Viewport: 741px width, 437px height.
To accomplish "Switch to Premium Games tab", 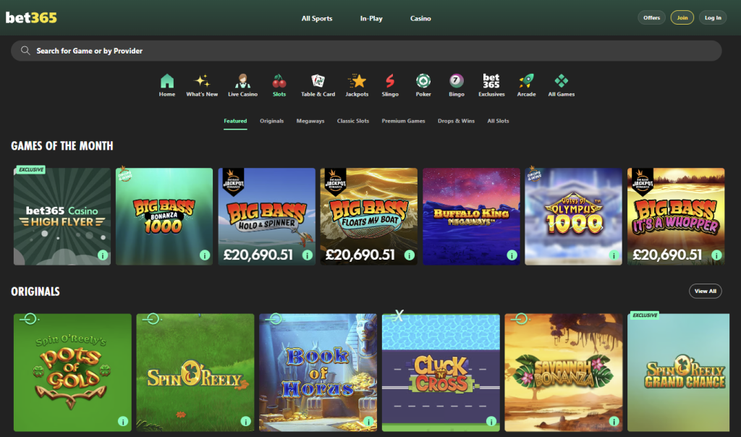I will point(403,121).
